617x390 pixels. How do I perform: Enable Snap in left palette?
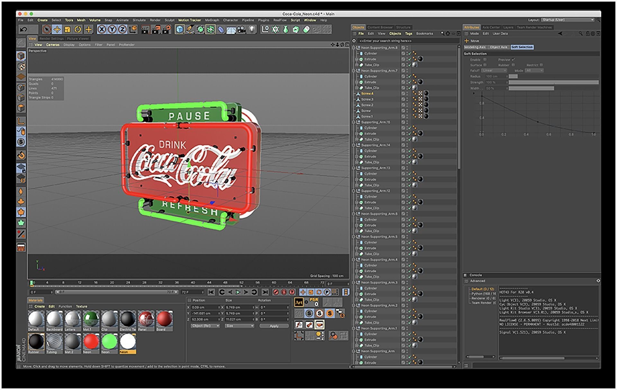click(x=21, y=155)
